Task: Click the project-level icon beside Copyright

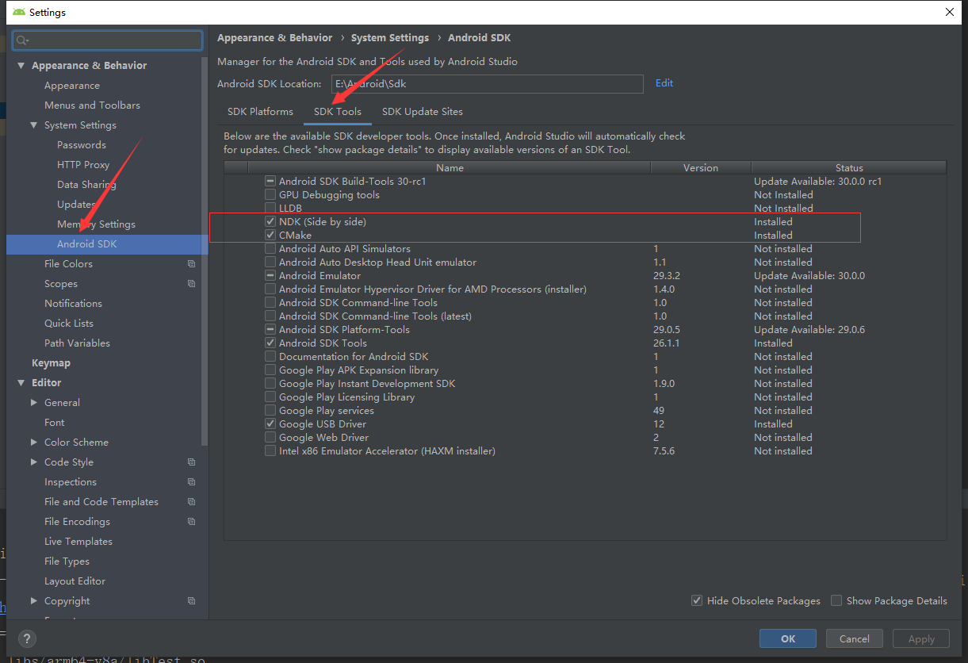Action: pyautogui.click(x=191, y=601)
